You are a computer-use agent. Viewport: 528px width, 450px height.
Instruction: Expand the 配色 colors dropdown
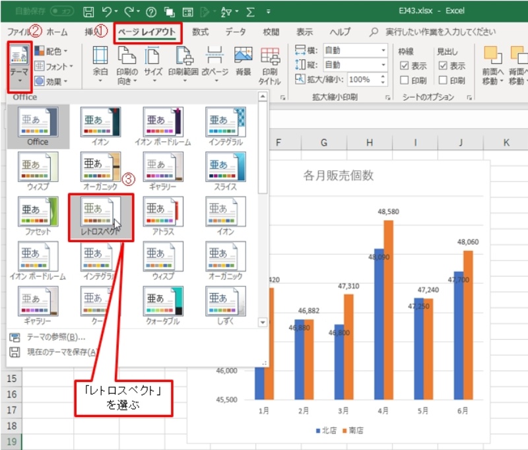(53, 51)
